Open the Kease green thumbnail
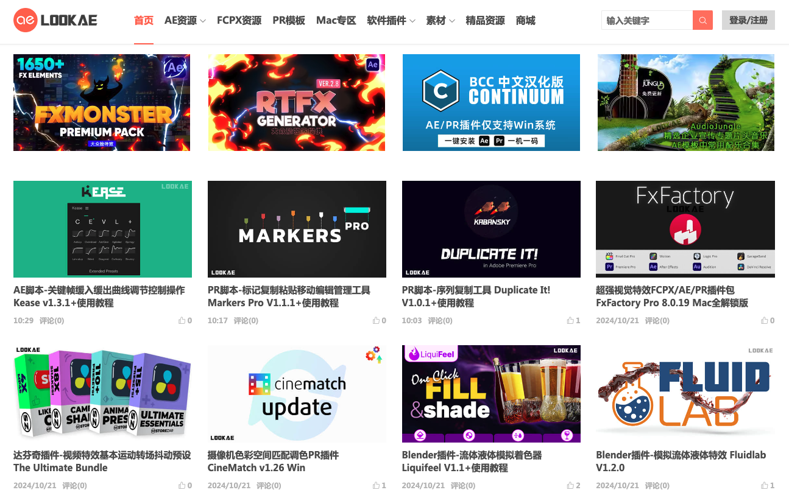The height and width of the screenshot is (501, 789). 102,229
